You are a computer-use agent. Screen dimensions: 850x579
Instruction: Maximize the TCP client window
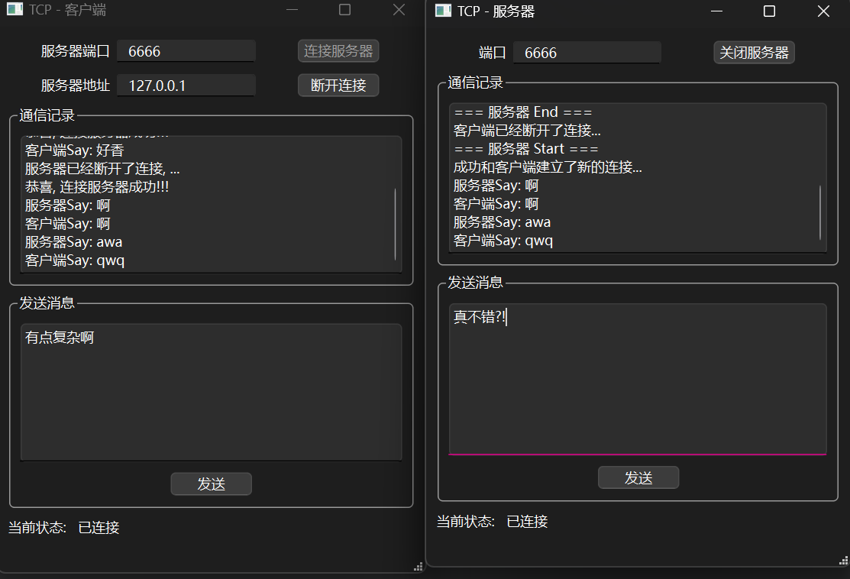click(x=344, y=10)
